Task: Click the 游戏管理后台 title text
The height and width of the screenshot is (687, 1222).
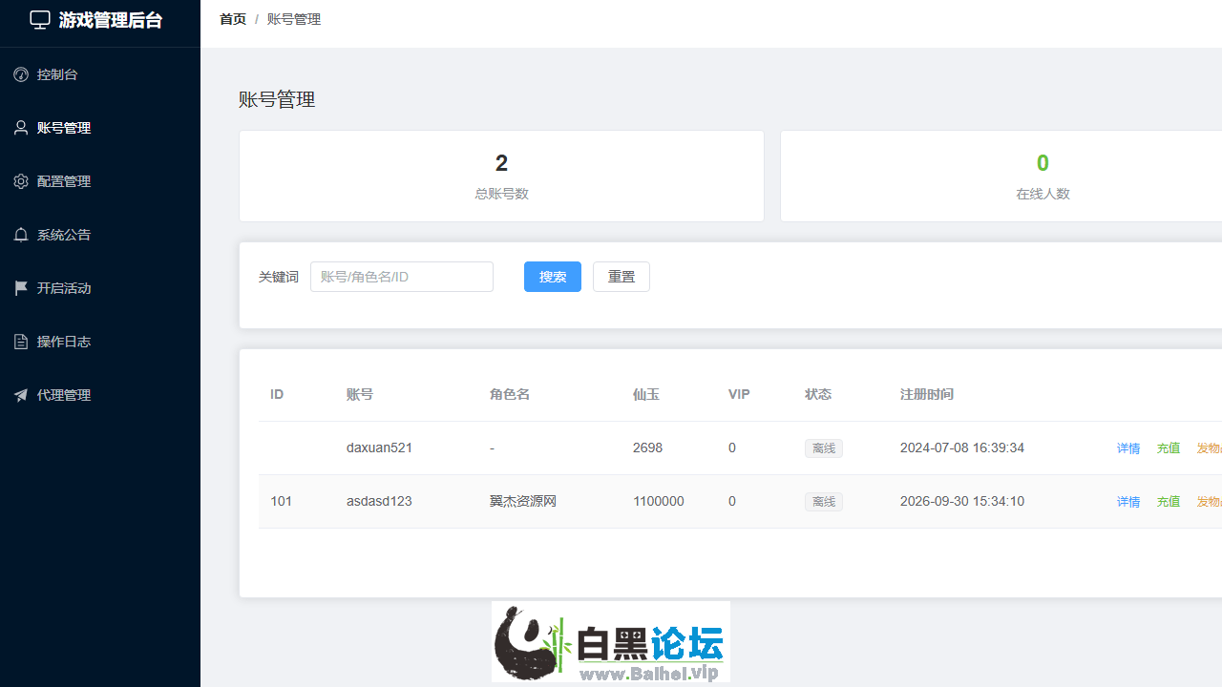Action: point(111,20)
